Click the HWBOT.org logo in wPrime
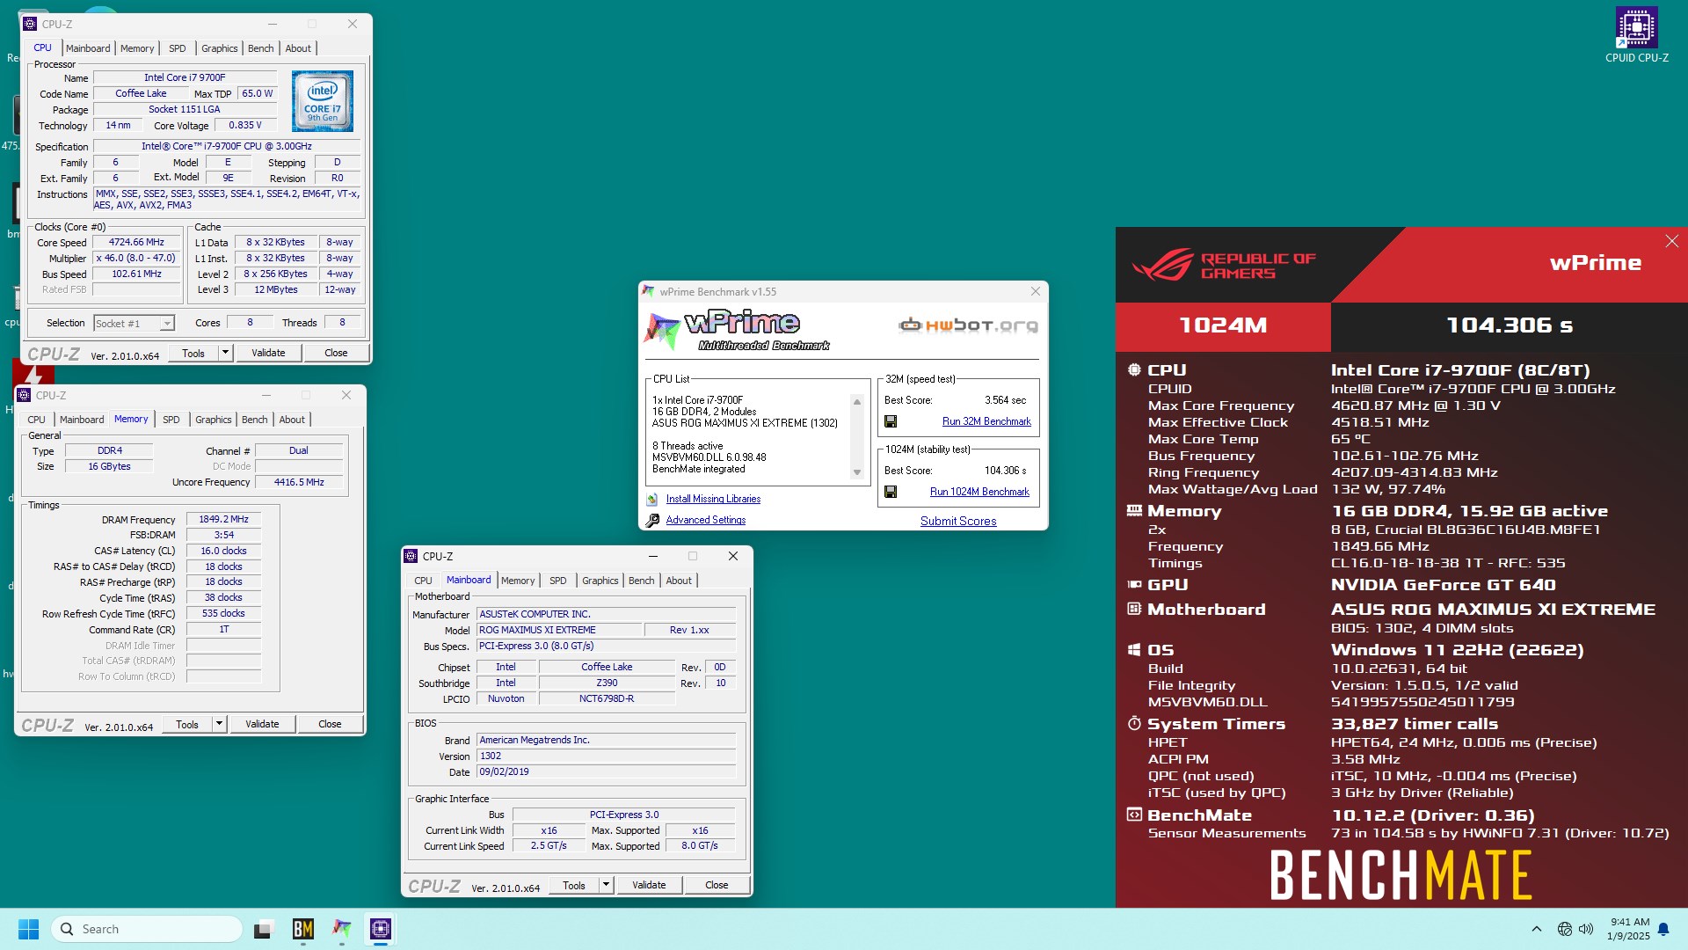The height and width of the screenshot is (950, 1688). pyautogui.click(x=968, y=325)
